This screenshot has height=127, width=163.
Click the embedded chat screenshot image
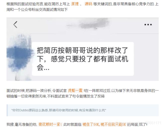pyautogui.click(x=83, y=49)
